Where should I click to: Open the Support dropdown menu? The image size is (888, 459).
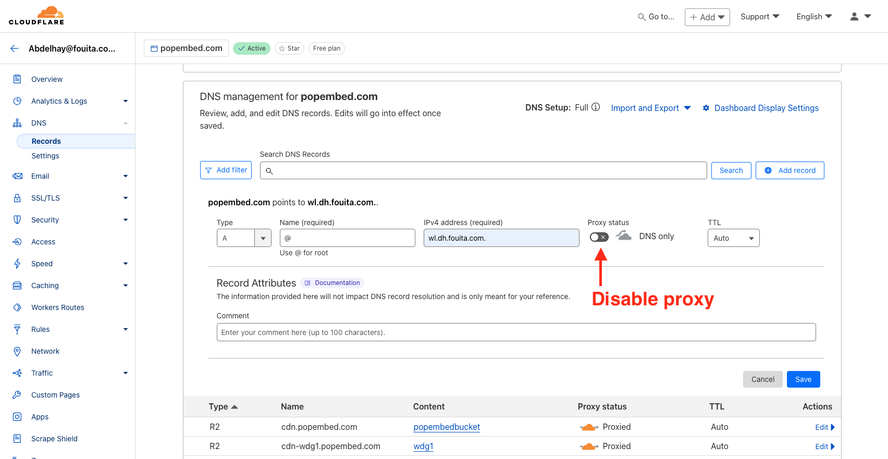click(x=760, y=17)
